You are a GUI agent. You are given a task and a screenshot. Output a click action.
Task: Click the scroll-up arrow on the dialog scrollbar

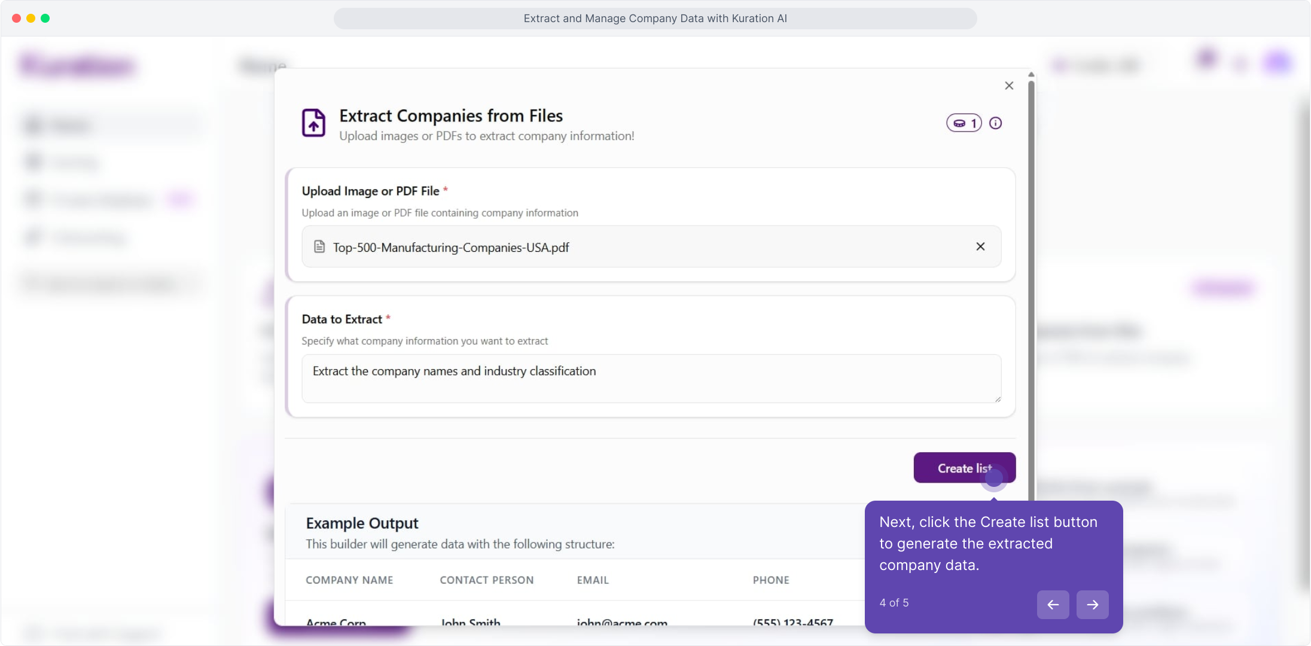(1031, 75)
